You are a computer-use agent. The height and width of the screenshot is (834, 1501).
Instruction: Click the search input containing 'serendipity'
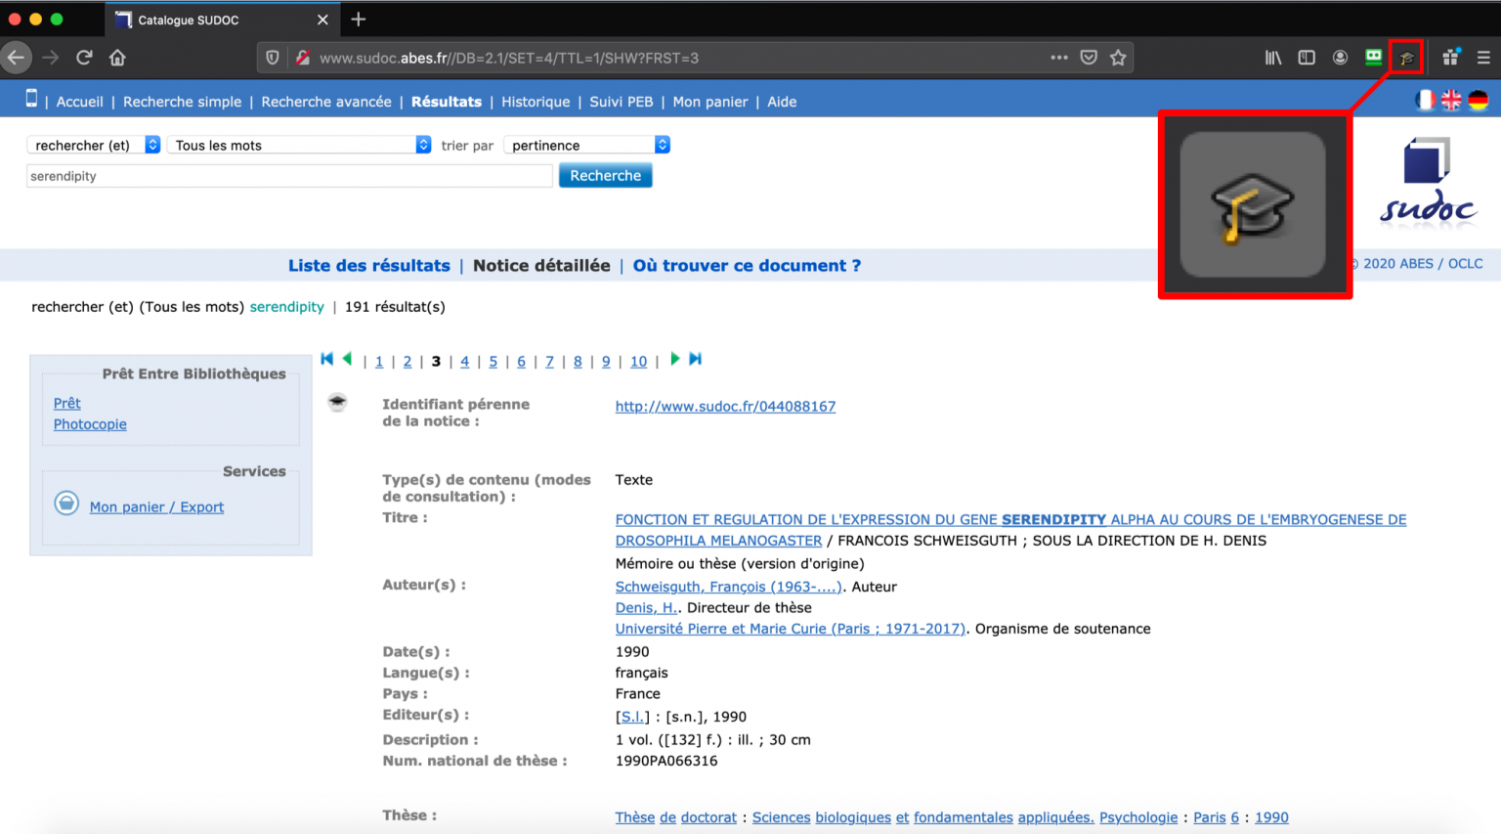288,175
